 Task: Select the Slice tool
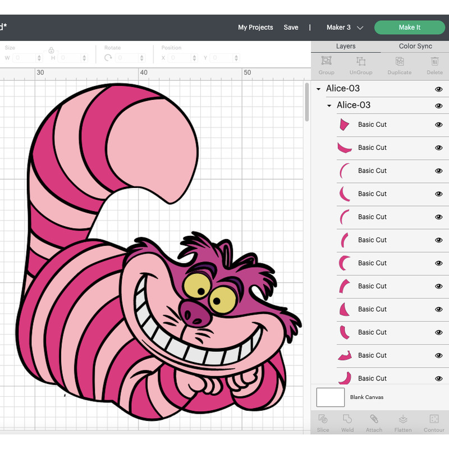tap(323, 423)
